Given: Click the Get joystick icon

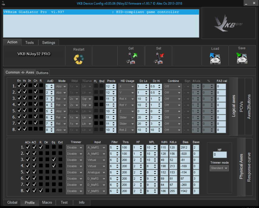Looking at the screenshot, I should pos(131,58).
